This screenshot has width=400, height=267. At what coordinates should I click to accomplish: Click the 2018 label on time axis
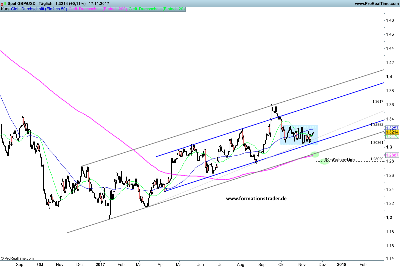[341, 264]
